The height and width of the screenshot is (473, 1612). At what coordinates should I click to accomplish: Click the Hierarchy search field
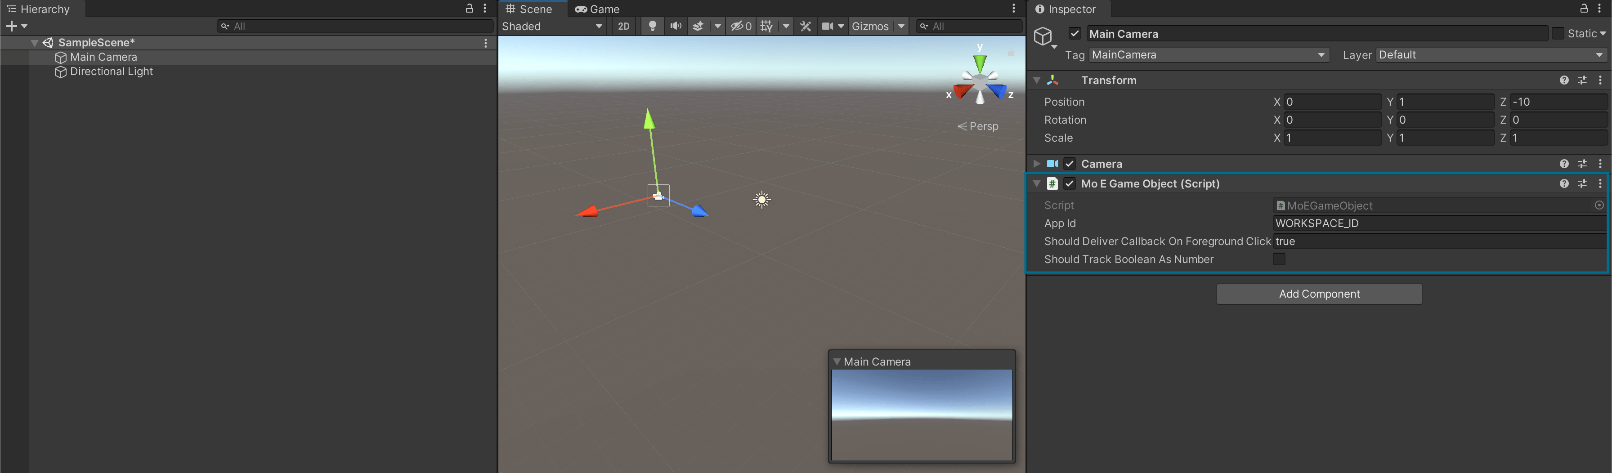coord(355,26)
